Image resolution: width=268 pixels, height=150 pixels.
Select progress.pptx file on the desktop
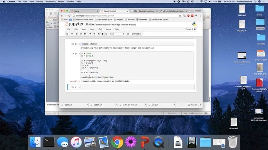click(x=261, y=55)
